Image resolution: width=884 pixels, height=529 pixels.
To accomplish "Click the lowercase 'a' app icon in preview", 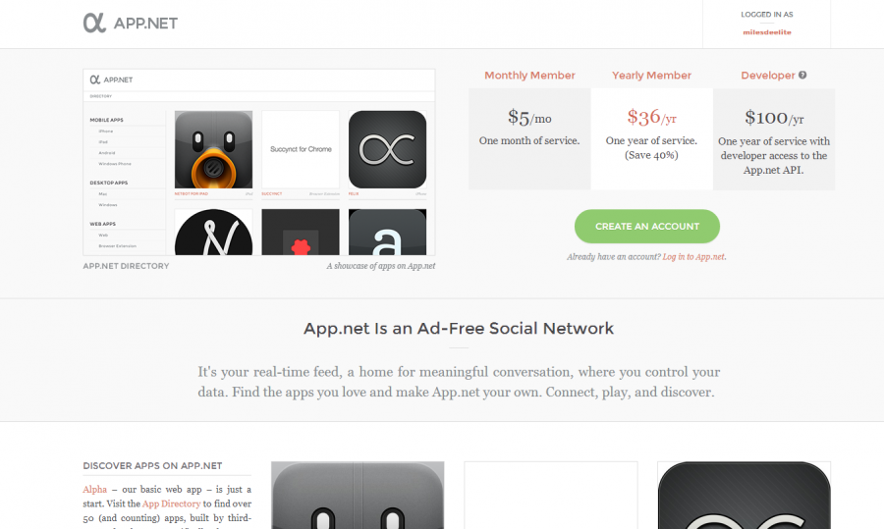I will 387,232.
